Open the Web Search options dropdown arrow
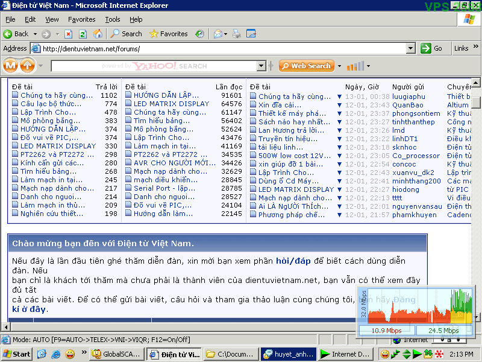 tap(339, 66)
